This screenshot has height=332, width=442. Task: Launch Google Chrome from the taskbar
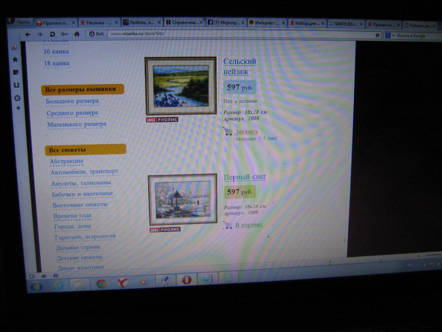[x=101, y=283]
